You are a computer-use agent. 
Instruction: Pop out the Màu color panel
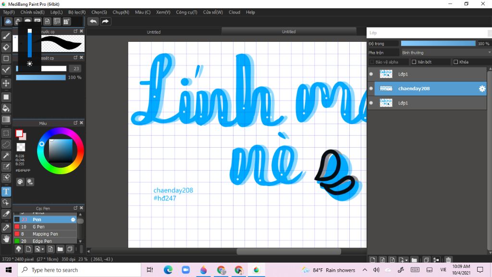tap(75, 123)
